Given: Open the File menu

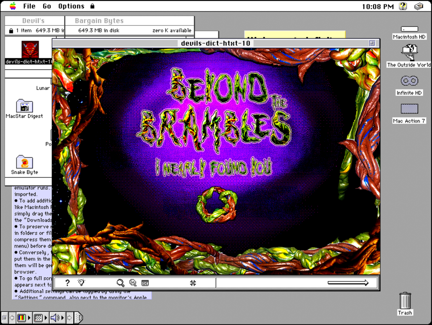Looking at the screenshot, I should pyautogui.click(x=29, y=6).
